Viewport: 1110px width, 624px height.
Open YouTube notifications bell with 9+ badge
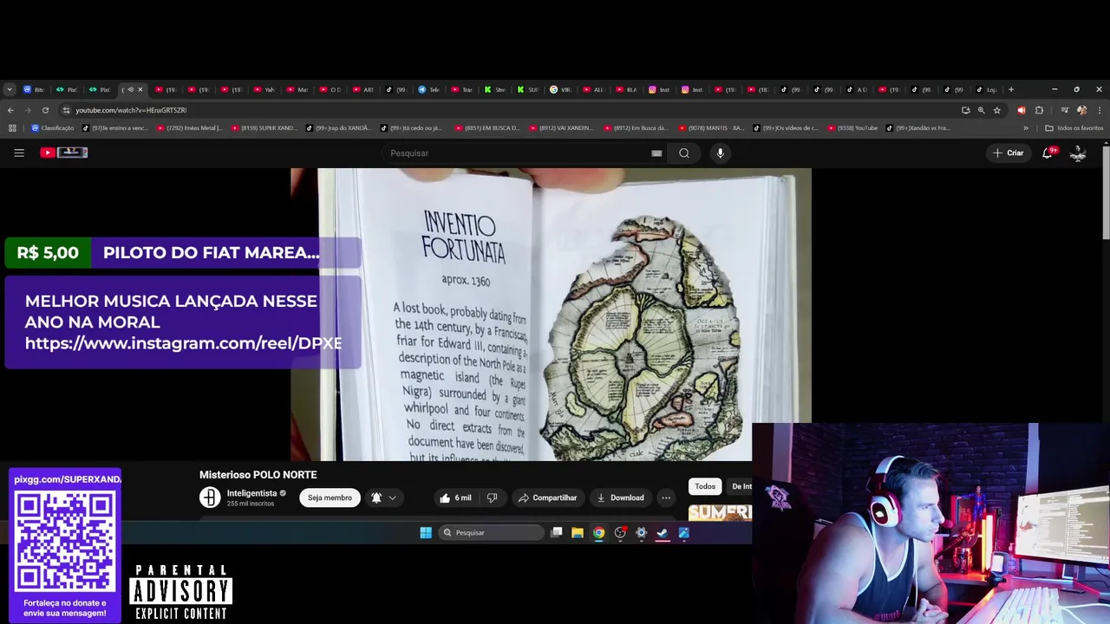(x=1048, y=153)
